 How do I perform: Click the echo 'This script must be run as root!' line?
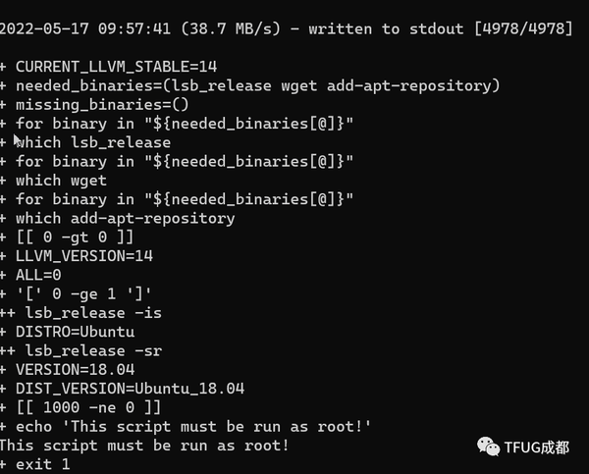pyautogui.click(x=186, y=427)
